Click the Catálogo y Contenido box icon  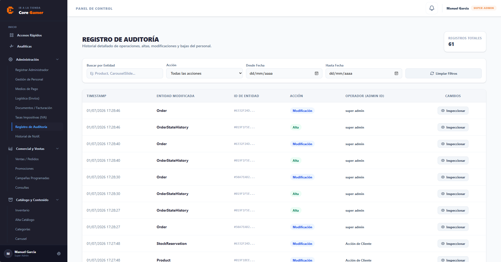coord(11,200)
